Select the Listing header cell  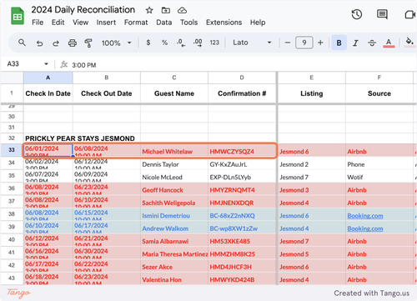tap(312, 93)
